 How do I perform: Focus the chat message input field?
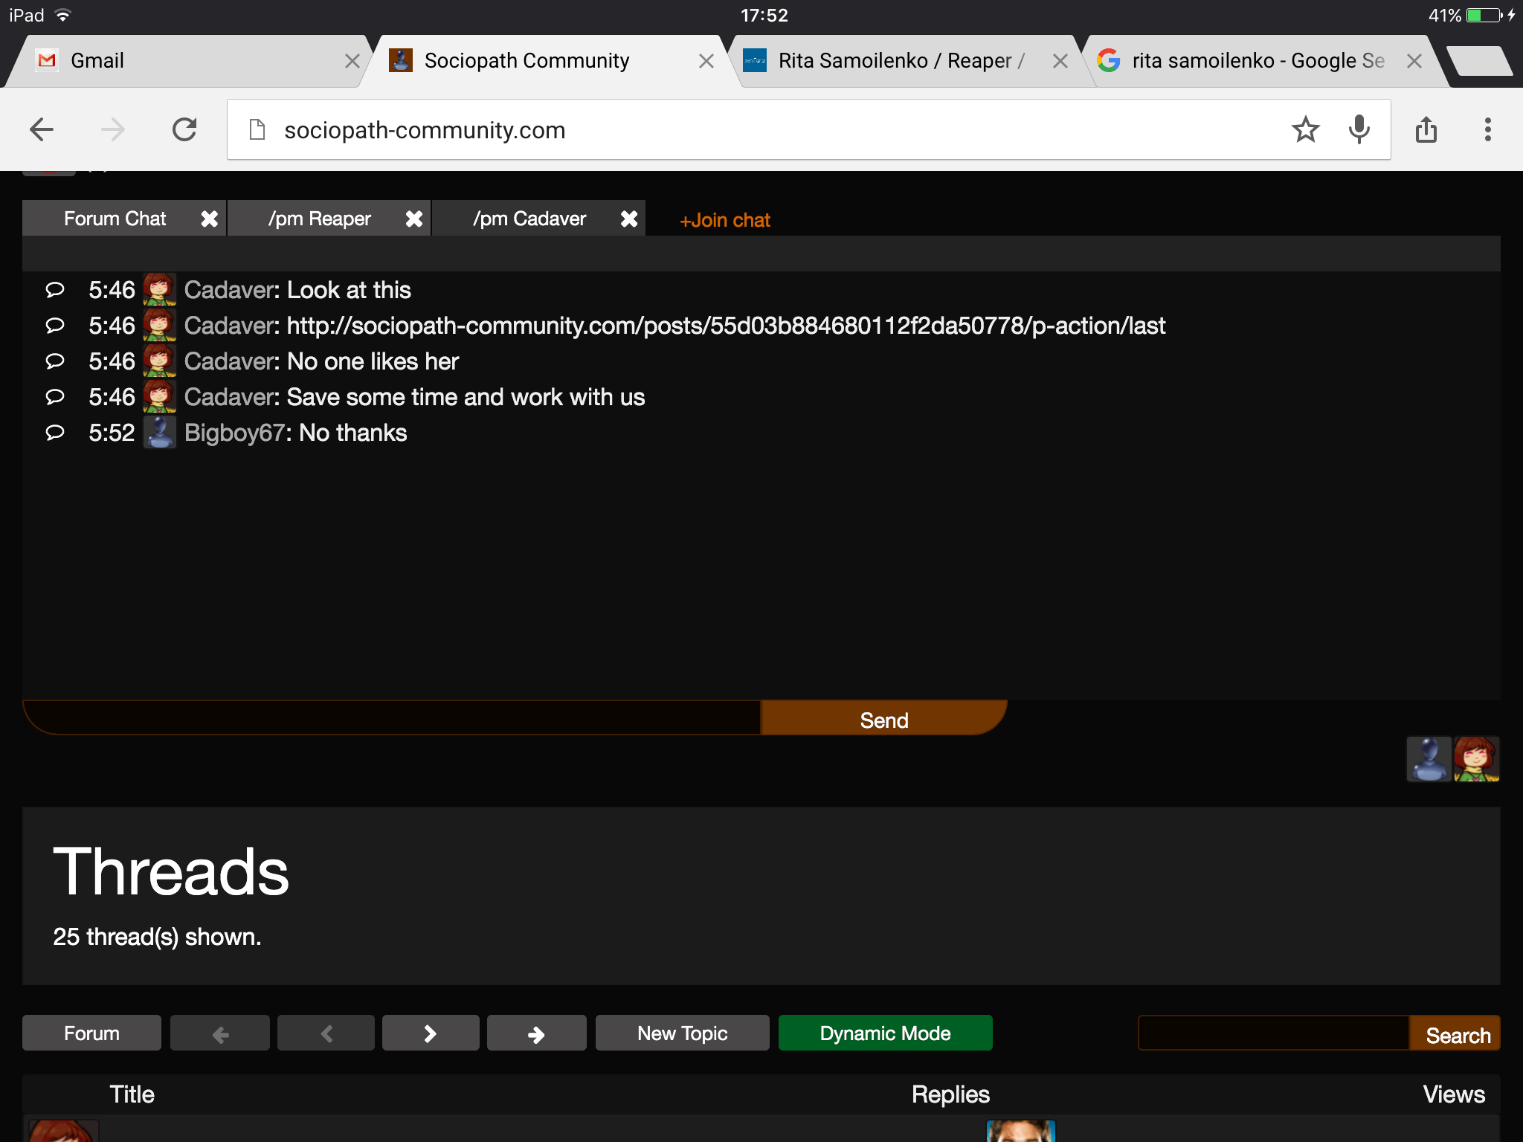click(392, 718)
